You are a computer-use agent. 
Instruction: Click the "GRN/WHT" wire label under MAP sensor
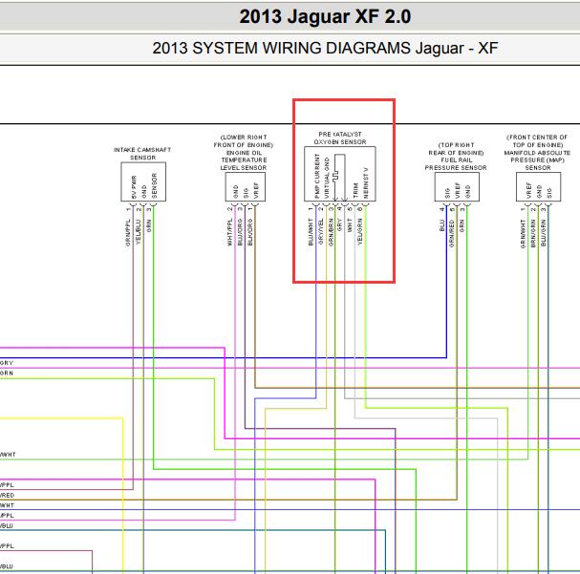coord(523,234)
